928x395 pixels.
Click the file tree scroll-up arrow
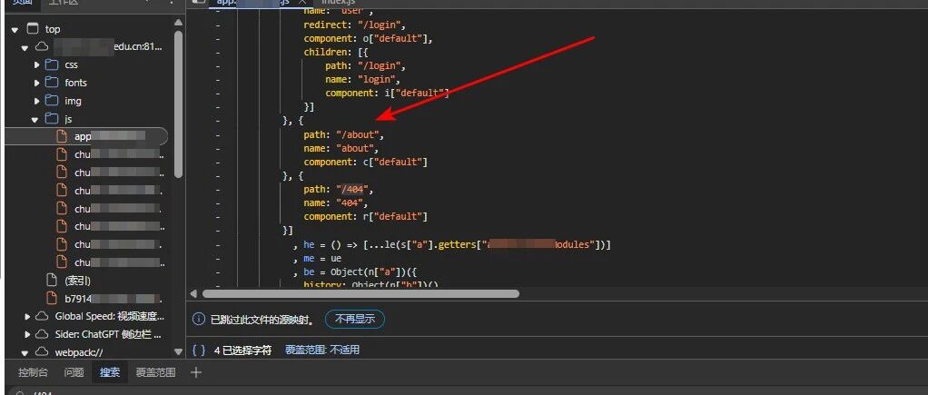tap(178, 23)
